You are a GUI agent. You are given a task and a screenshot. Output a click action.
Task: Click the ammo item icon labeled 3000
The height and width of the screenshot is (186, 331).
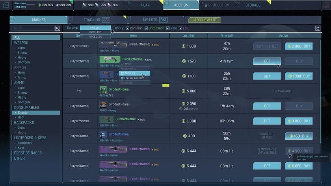tap(103, 105)
